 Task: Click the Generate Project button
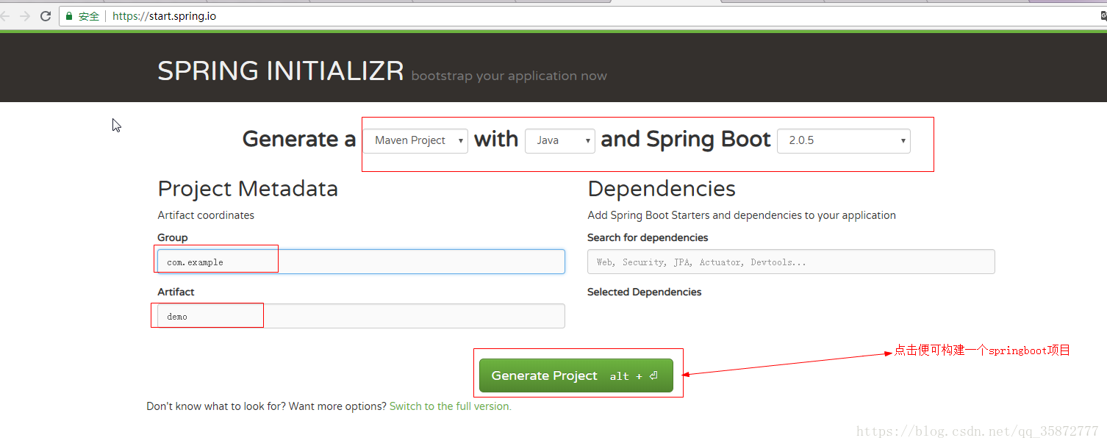click(x=576, y=375)
